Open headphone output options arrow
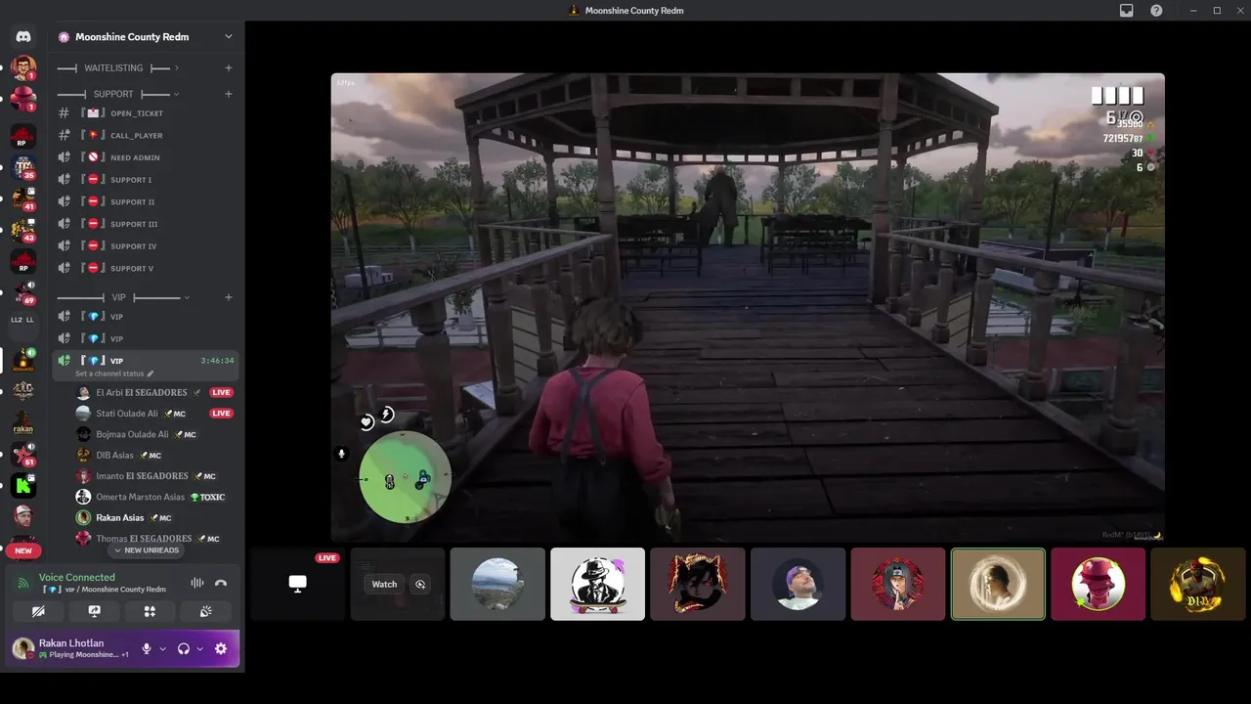The height and width of the screenshot is (704, 1251). coord(199,648)
